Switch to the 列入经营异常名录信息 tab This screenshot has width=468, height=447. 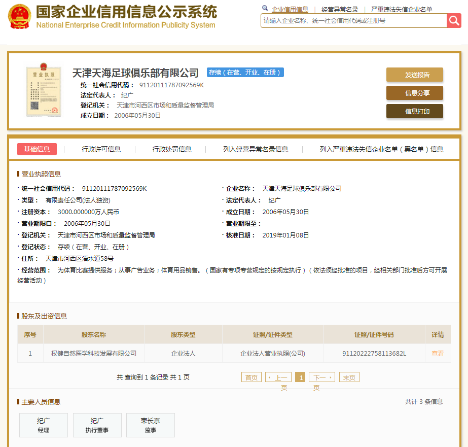256,149
